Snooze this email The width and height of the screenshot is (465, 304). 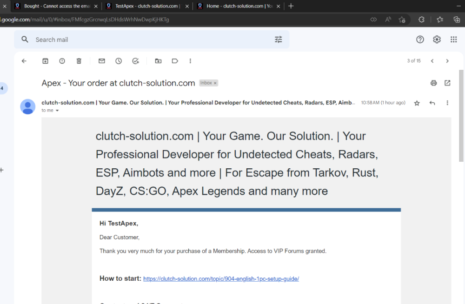[x=119, y=61]
